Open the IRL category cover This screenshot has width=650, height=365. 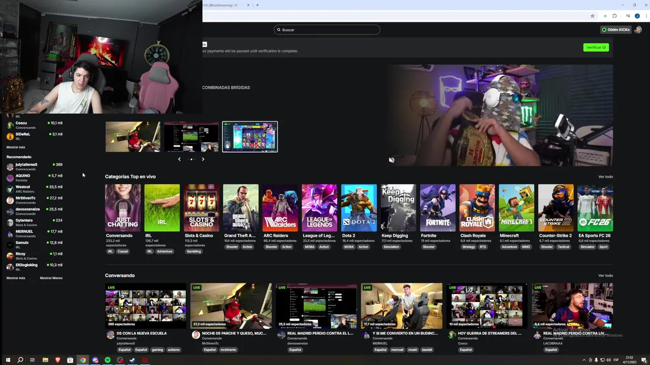click(162, 208)
